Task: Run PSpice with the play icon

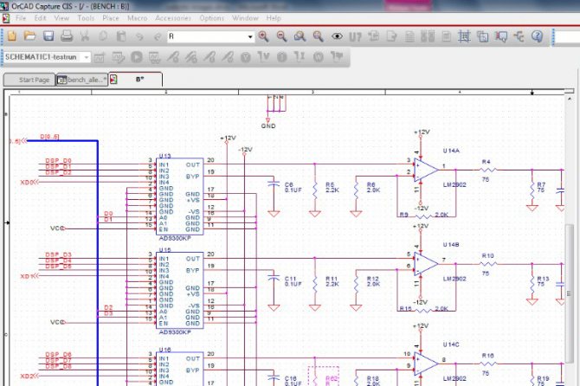Action: tap(137, 57)
